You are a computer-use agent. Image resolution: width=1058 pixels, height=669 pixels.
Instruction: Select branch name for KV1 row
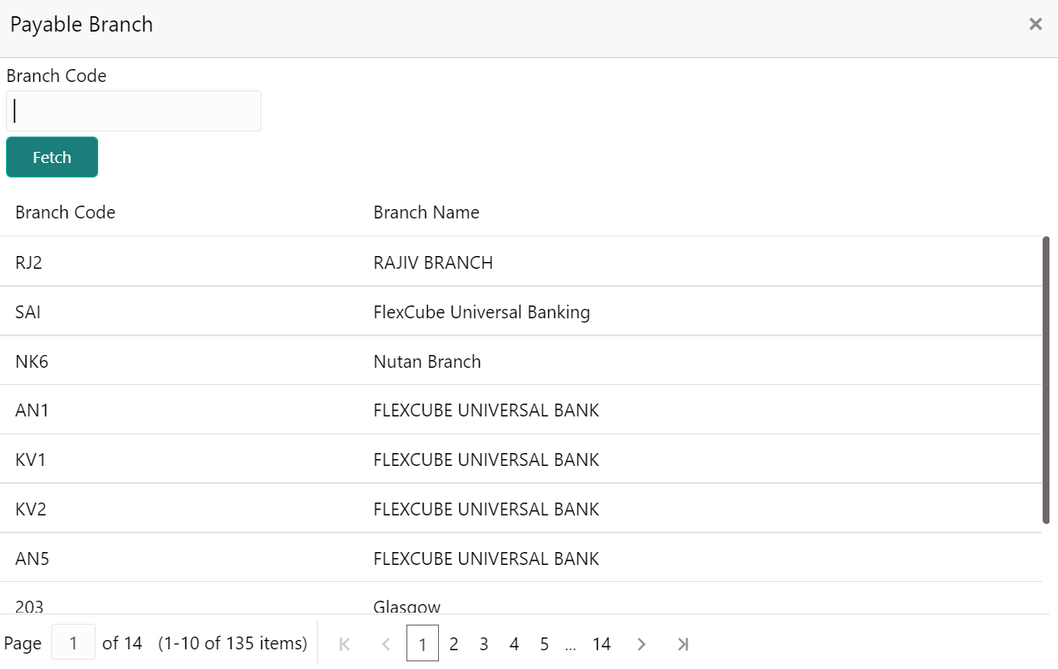coord(486,460)
